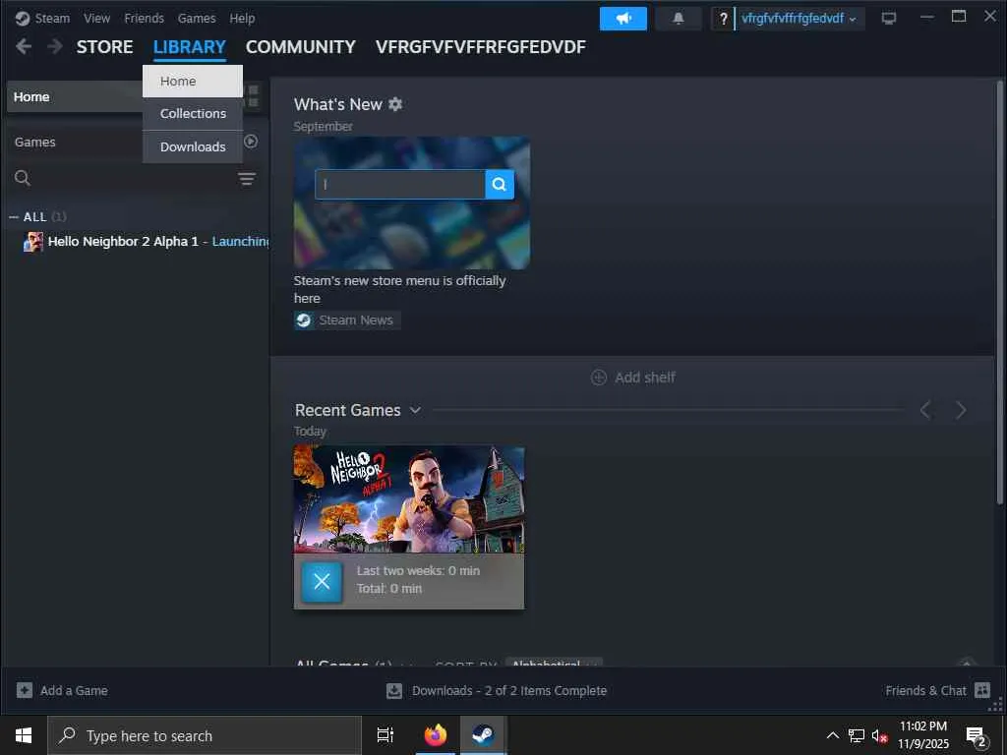Show hidden tray icons chevron
The image size is (1007, 755).
tap(832, 735)
